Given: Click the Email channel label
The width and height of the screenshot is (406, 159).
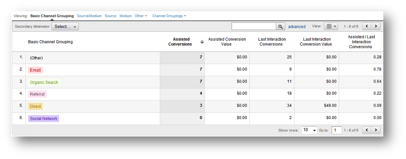Looking at the screenshot, I should coord(35,70).
